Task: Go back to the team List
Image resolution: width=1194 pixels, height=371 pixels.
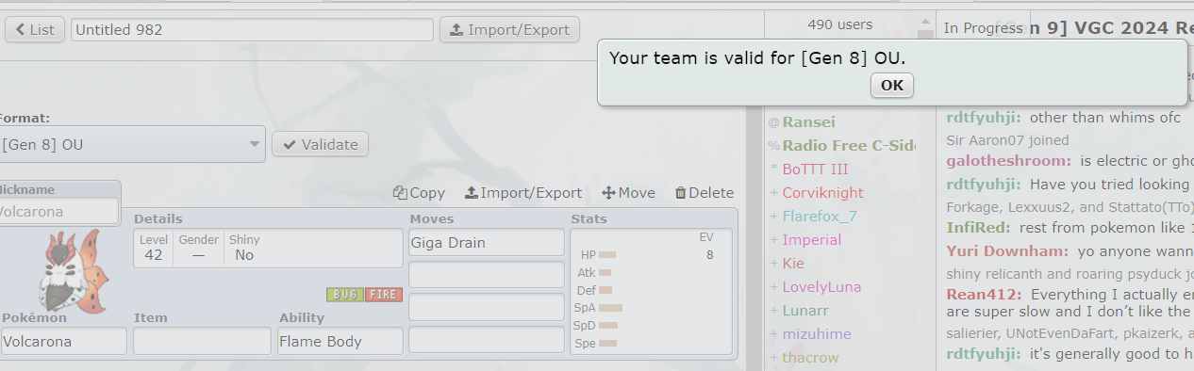Action: (x=34, y=29)
